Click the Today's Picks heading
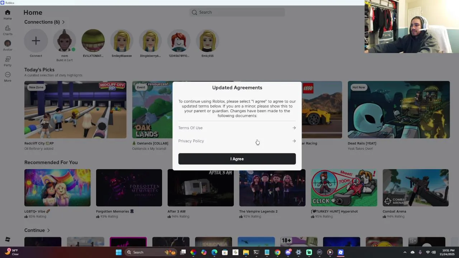This screenshot has height=258, width=459. (39, 70)
